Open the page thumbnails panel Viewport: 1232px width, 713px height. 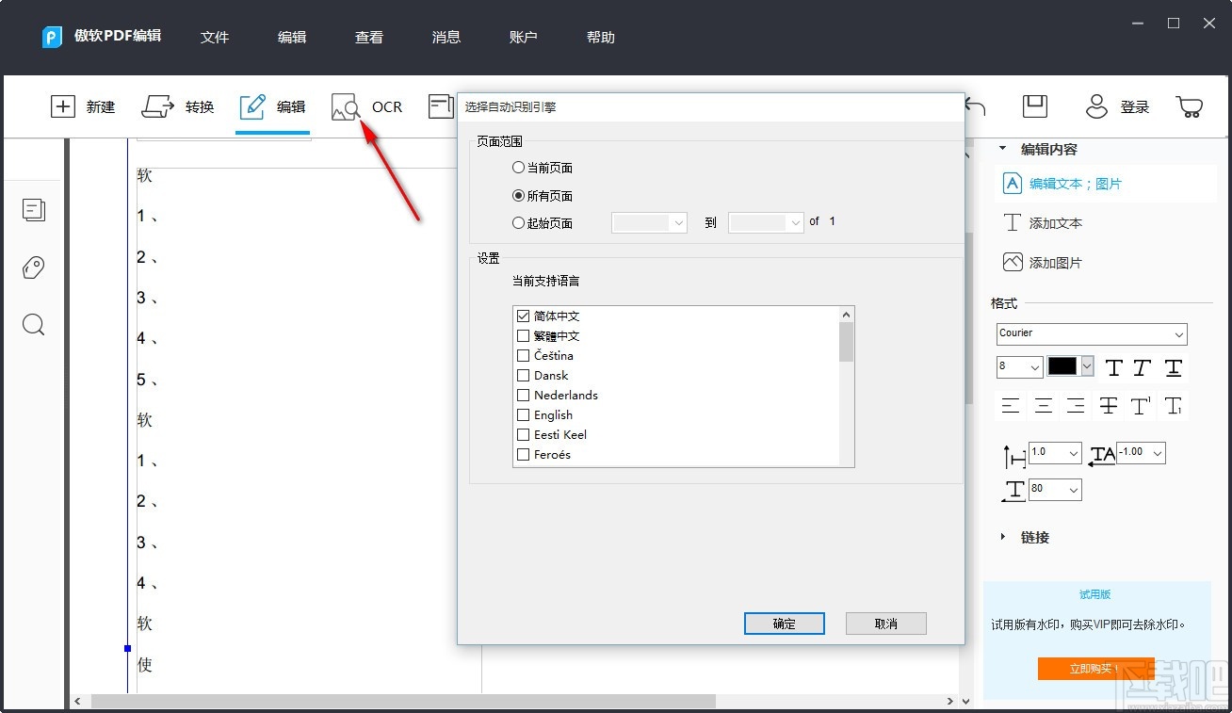click(33, 210)
